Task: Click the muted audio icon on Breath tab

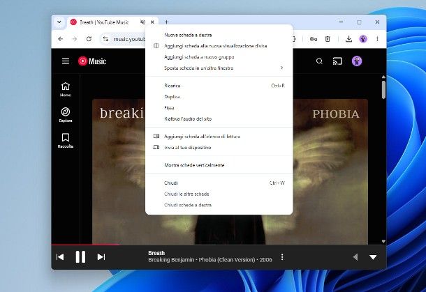Action: [x=142, y=22]
